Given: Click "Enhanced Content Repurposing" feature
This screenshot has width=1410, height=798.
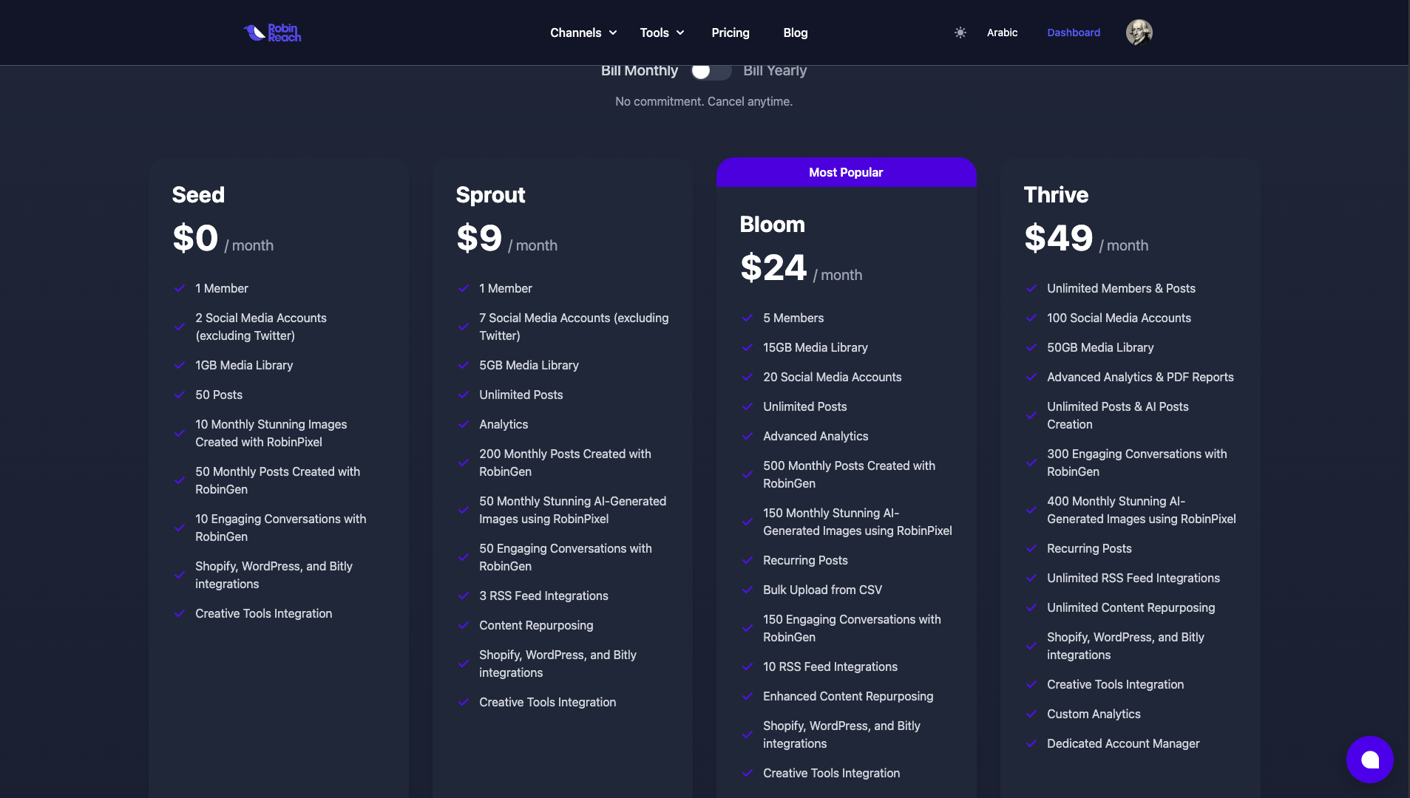Looking at the screenshot, I should point(848,696).
